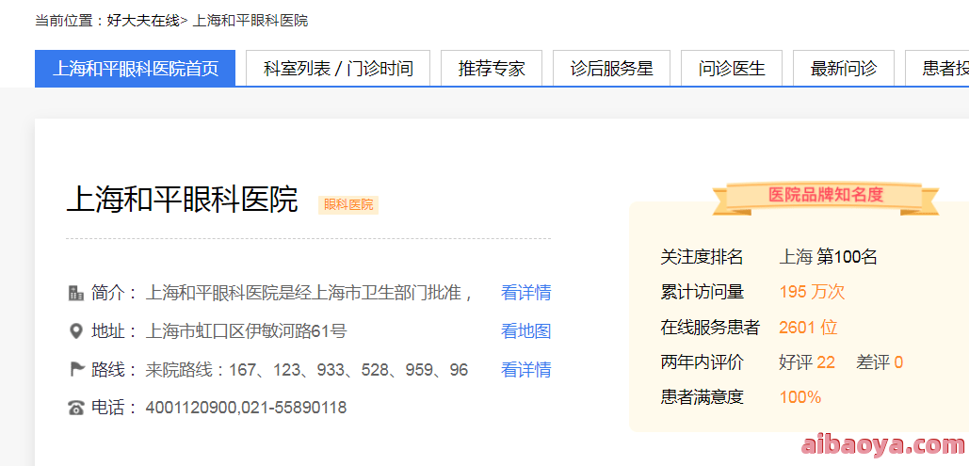Click the phone number 4001120900,021-55890118
The width and height of the screenshot is (969, 466).
(246, 408)
